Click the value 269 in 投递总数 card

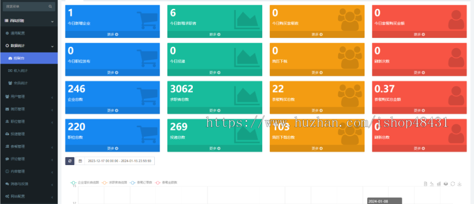click(179, 127)
